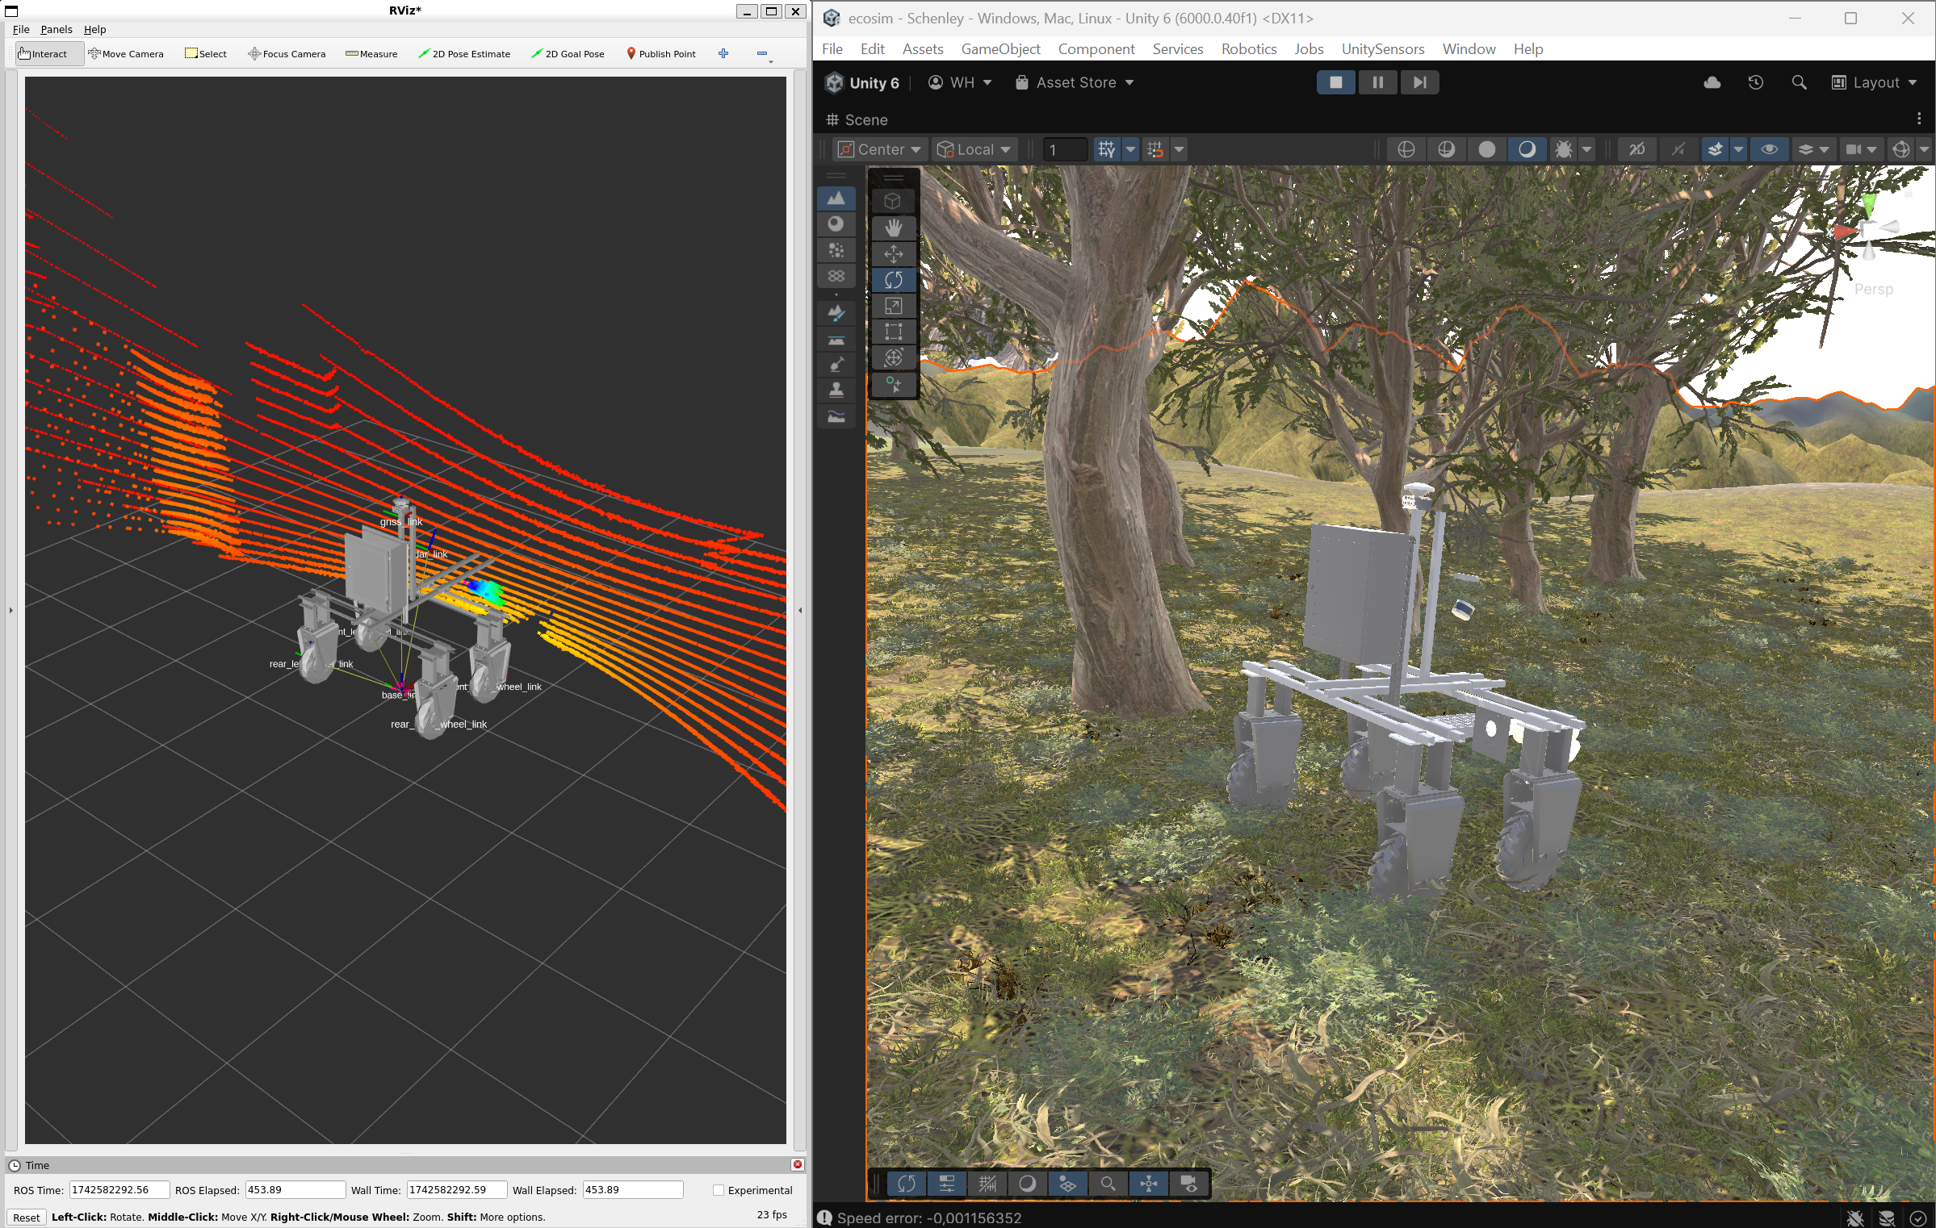Image resolution: width=1936 pixels, height=1228 pixels.
Task: Pause the Unity play mode
Action: (x=1378, y=81)
